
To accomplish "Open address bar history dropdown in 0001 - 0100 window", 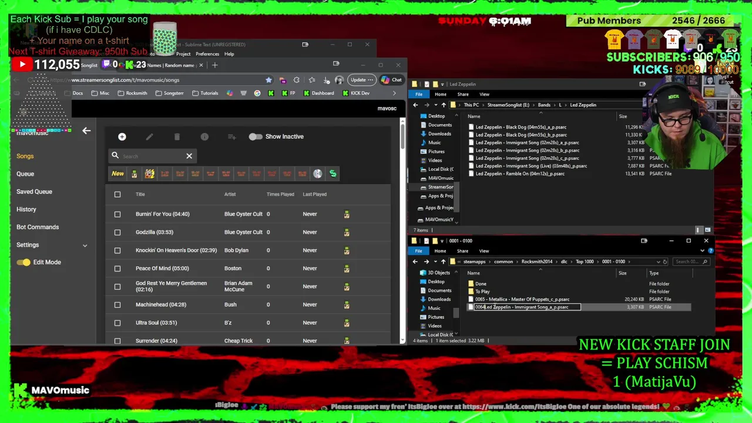I will tap(659, 262).
